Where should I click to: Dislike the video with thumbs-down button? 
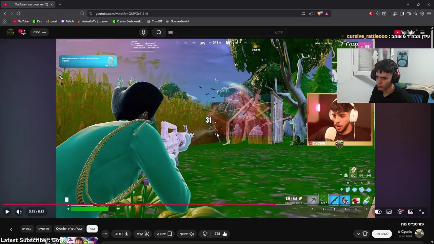pos(205,234)
